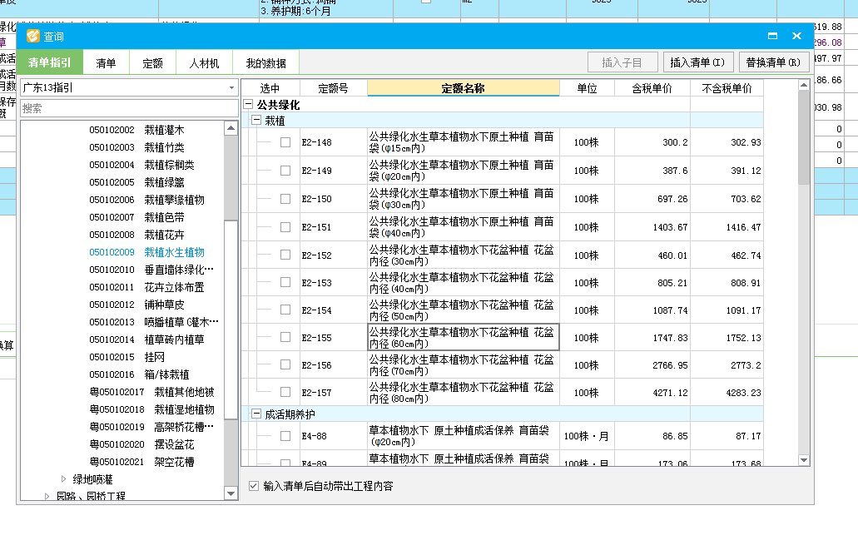The image size is (858, 550).
Task: Collapse the 栽植 group
Action: (x=255, y=120)
